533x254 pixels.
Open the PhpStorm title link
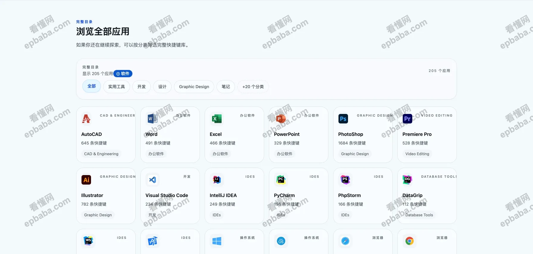coord(349,195)
